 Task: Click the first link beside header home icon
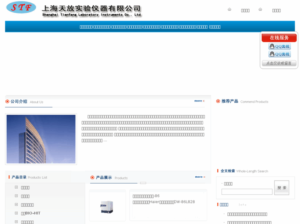click(245, 11)
